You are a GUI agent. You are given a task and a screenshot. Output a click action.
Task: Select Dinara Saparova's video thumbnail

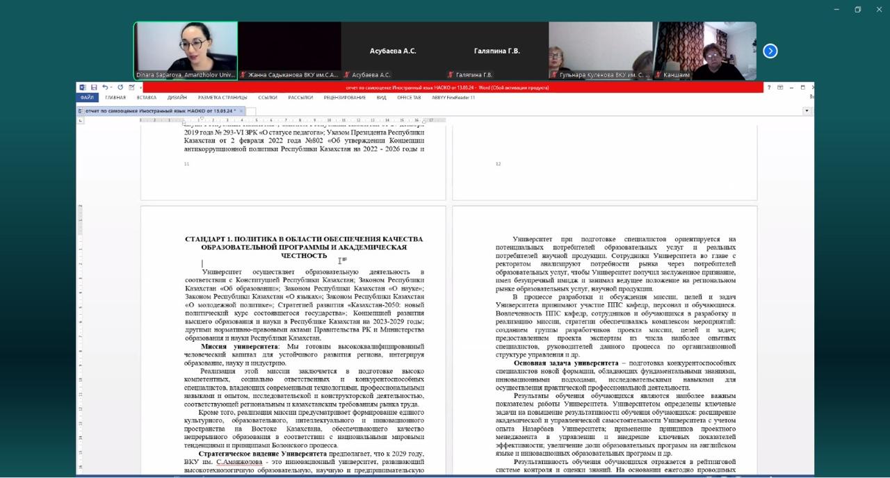tap(186, 51)
